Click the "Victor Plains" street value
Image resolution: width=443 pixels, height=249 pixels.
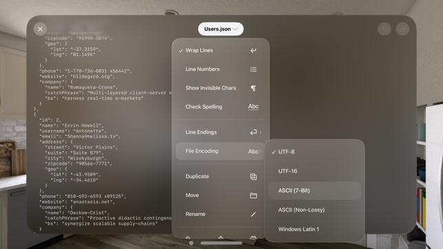tap(94, 147)
